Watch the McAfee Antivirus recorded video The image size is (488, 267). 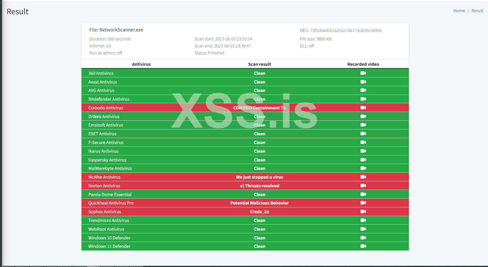[363, 177]
